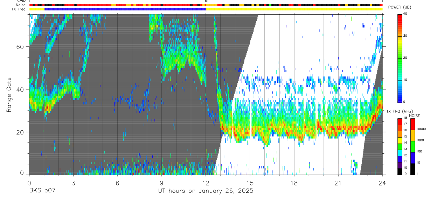Click the yellow segment of the TX Freq strip

(x=294, y=9)
